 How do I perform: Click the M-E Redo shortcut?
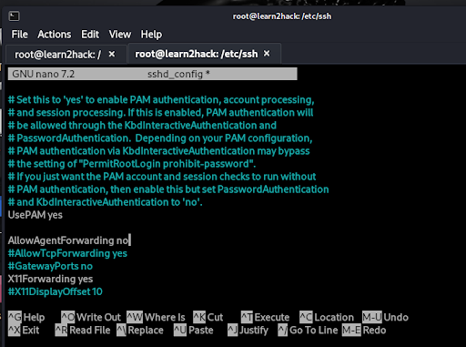coord(364,331)
